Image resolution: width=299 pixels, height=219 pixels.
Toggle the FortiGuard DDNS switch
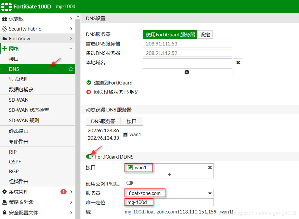tap(89, 157)
